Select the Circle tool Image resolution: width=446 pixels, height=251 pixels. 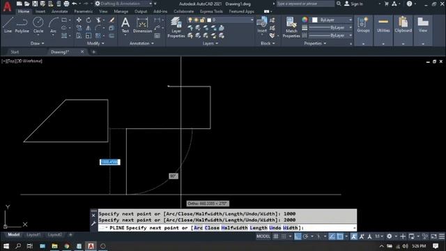[38, 25]
